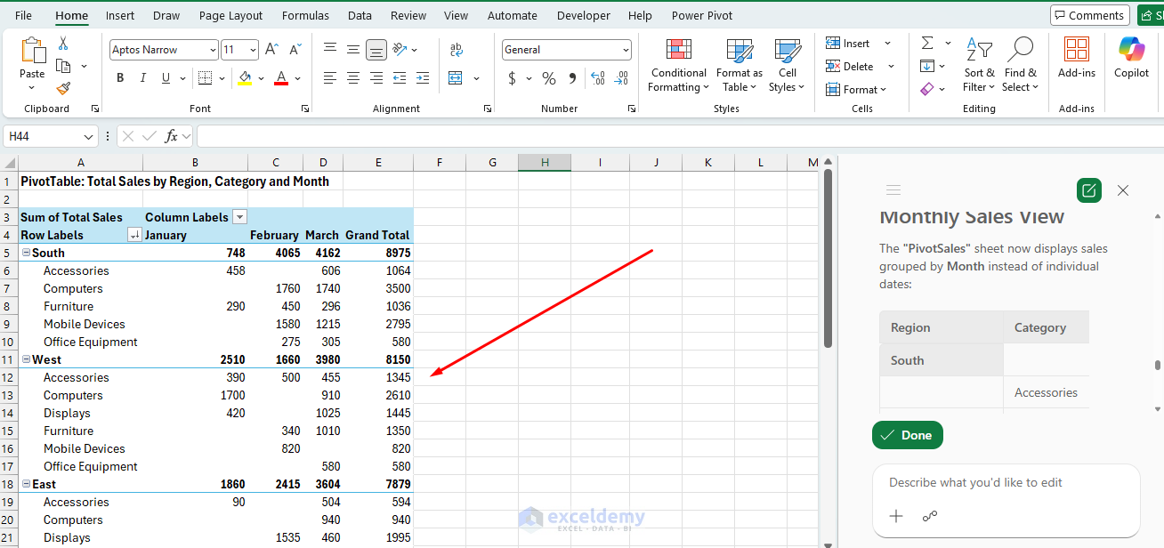Open the General number format dropdown
This screenshot has width=1164, height=548.
click(x=626, y=51)
